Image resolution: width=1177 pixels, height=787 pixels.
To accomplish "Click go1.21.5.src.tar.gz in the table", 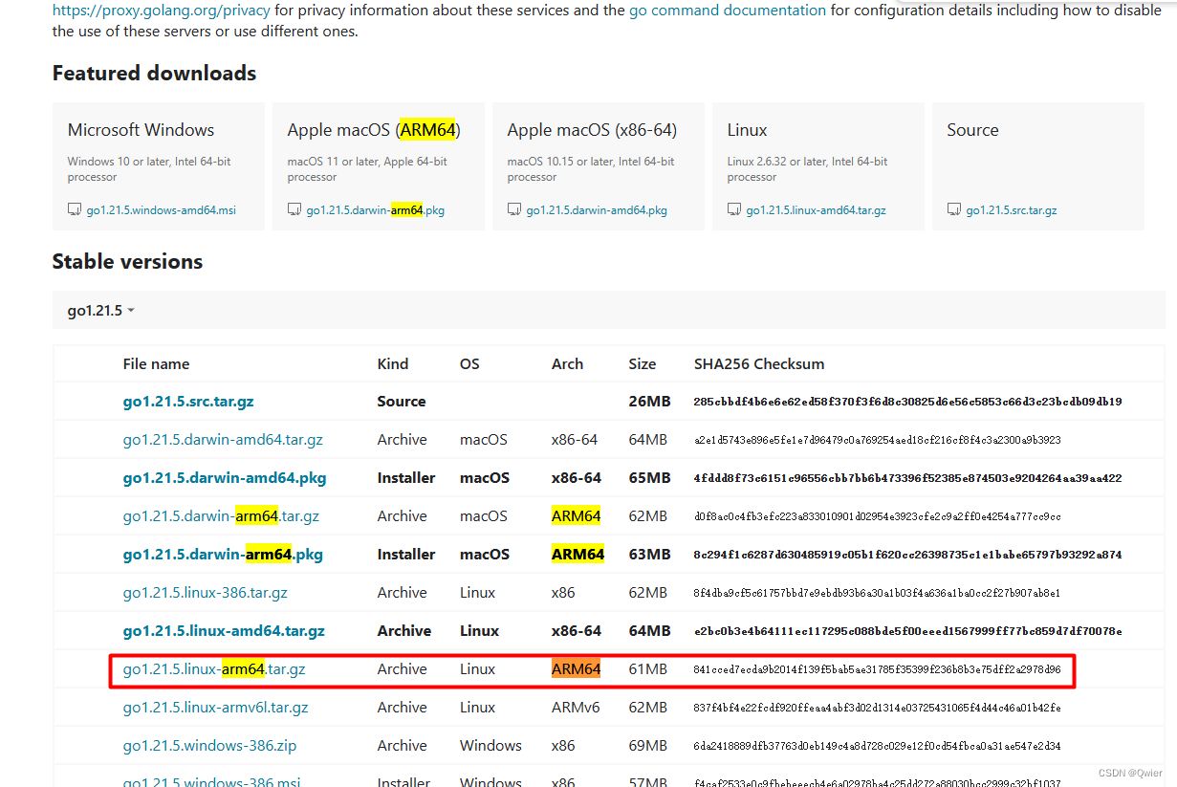I will point(188,402).
